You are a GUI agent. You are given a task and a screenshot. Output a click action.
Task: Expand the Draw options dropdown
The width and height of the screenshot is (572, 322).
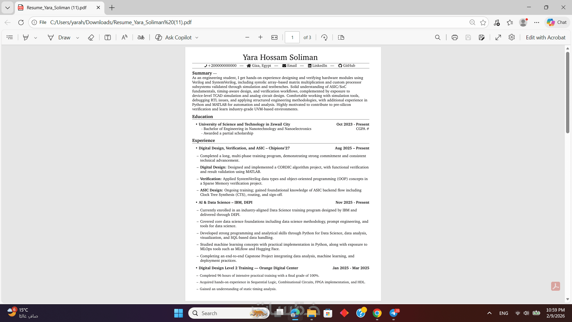(x=77, y=38)
